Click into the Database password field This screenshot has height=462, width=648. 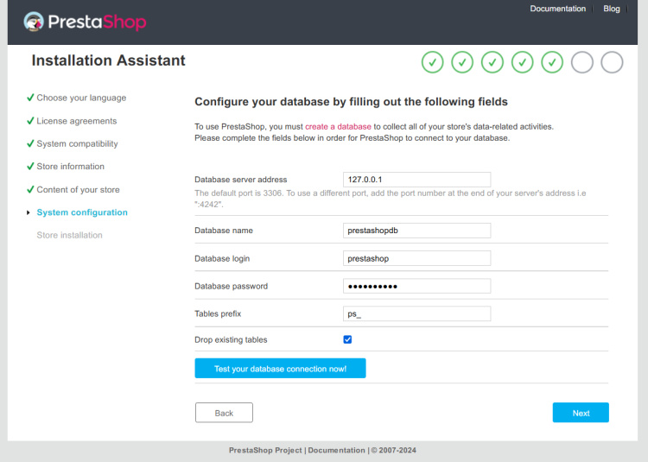coord(417,286)
